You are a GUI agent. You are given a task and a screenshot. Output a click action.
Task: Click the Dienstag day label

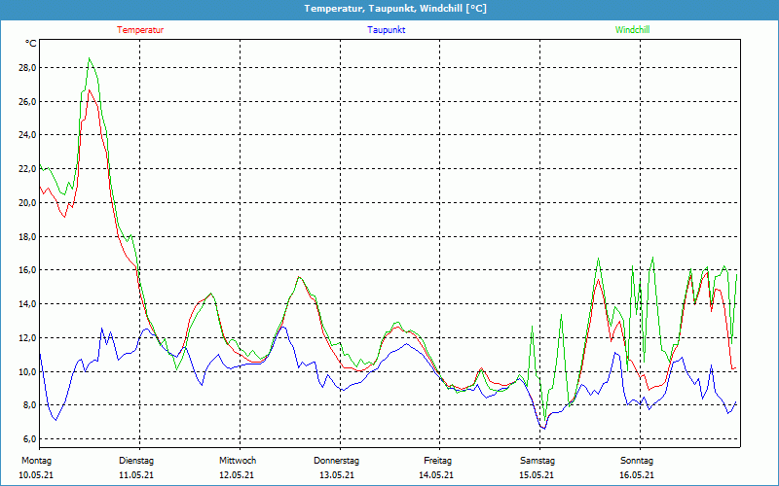pos(136,461)
